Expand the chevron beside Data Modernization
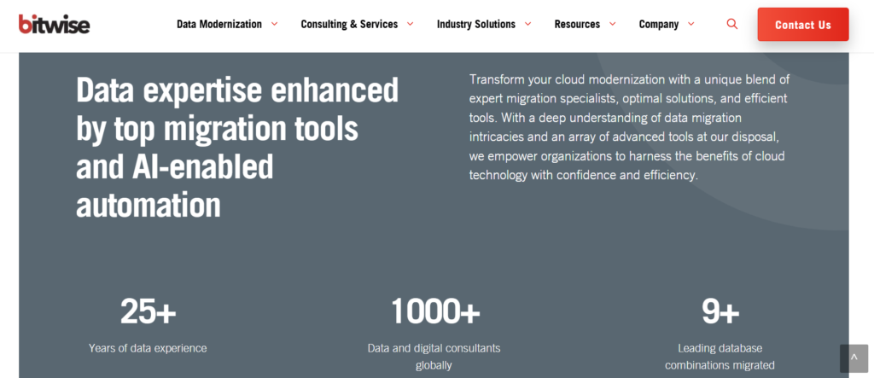Image resolution: width=874 pixels, height=378 pixels. point(274,24)
